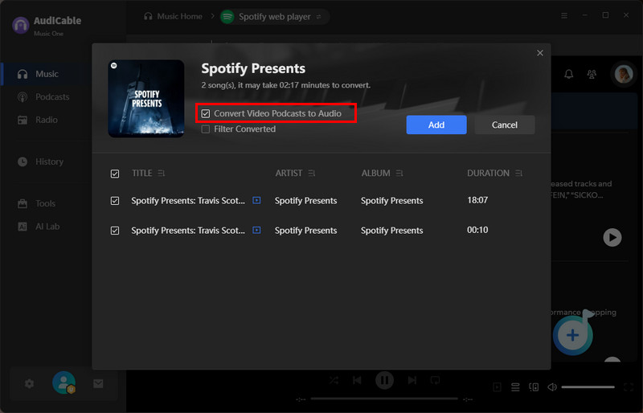Viewport: 643px width, 413px height.
Task: Toggle shuffle in the player bar
Action: pyautogui.click(x=334, y=380)
